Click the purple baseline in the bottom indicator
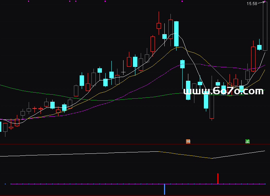 coord(101,184)
